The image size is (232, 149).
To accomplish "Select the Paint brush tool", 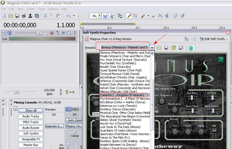I will tap(143, 16).
